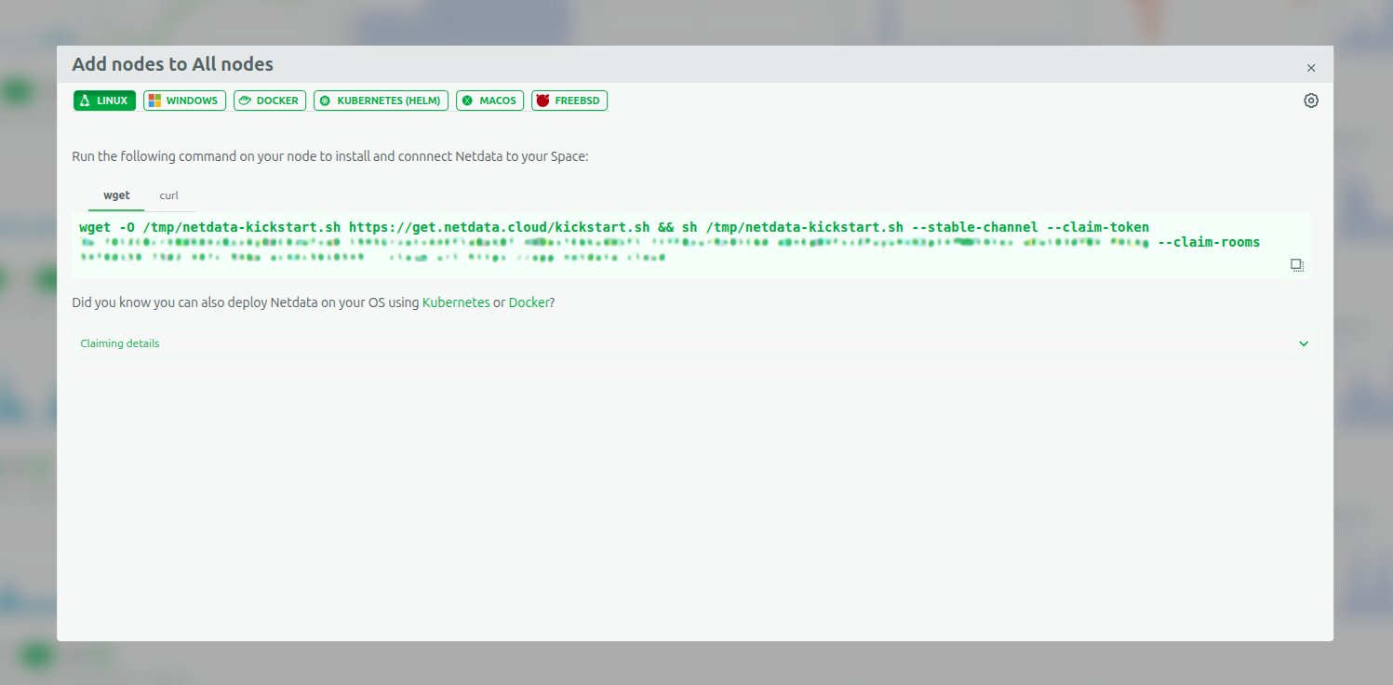Choose the FreeBSD daemon platform icon

click(x=543, y=101)
